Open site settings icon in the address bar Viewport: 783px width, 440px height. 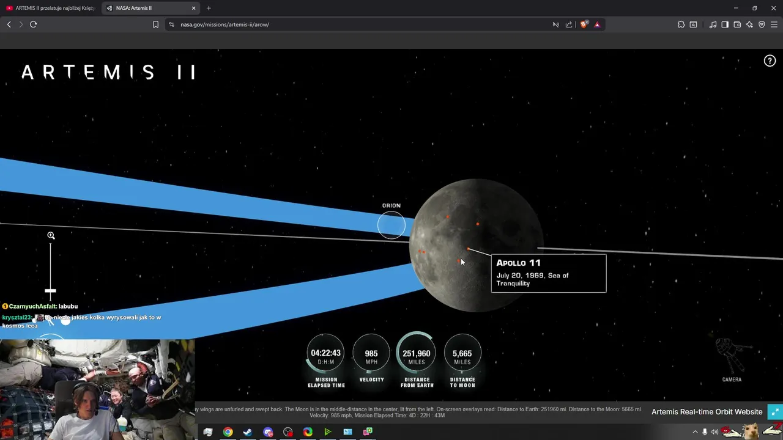(x=171, y=24)
